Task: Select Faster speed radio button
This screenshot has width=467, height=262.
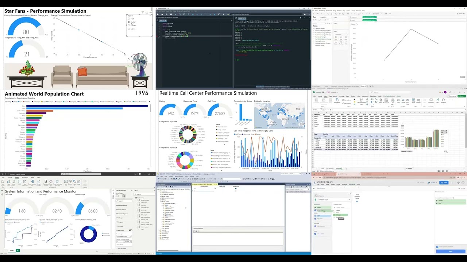Action: click(129, 22)
